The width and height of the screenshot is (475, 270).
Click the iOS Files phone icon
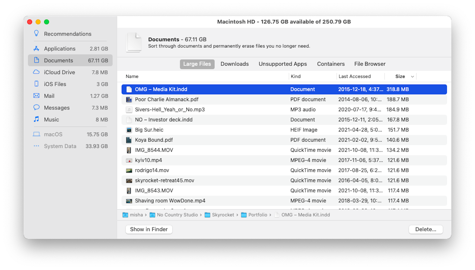point(36,84)
